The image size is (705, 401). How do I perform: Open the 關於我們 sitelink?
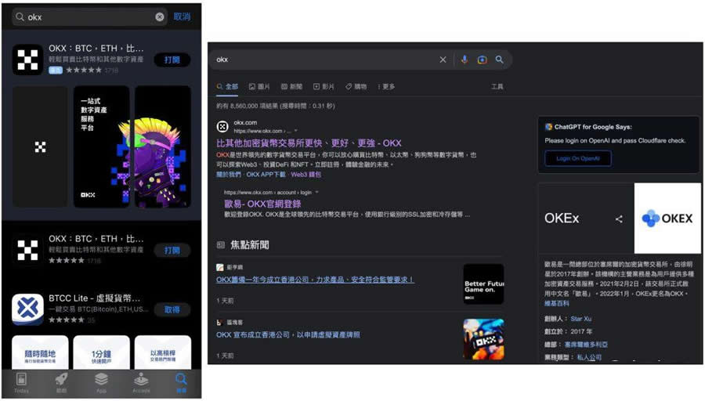229,175
